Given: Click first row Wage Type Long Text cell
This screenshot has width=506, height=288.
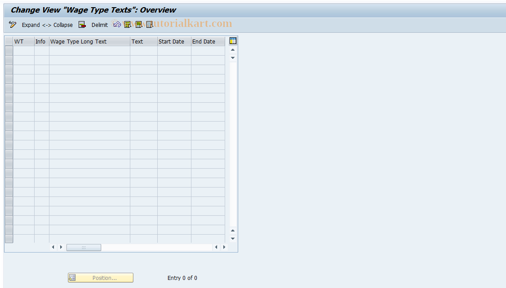Looking at the screenshot, I should coord(89,51).
